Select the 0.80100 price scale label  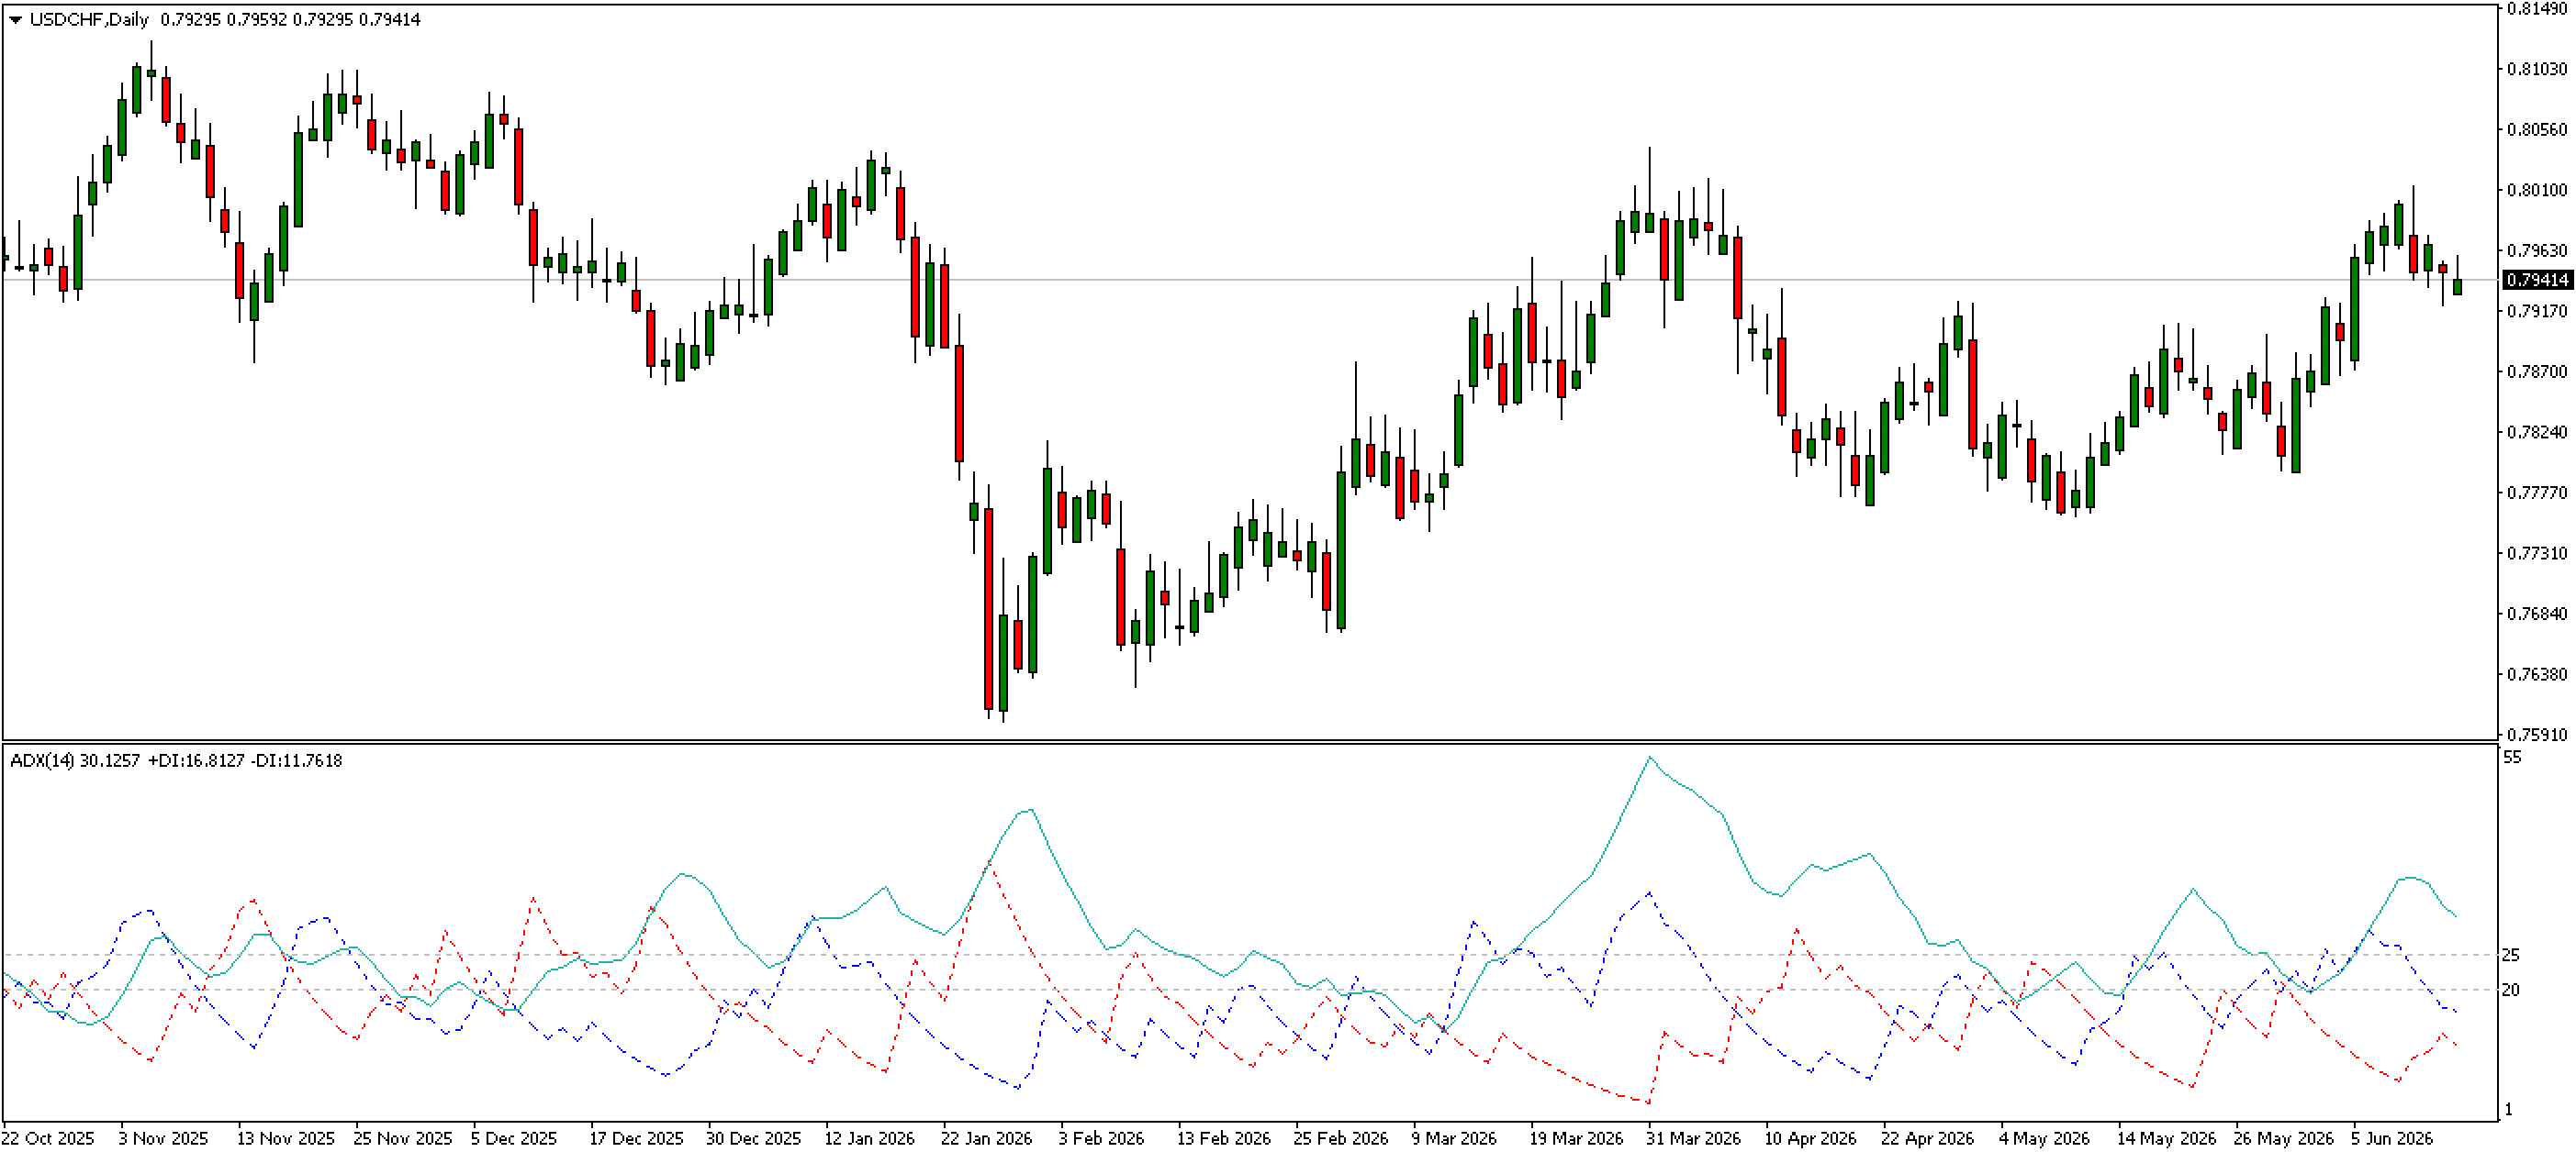click(x=2538, y=190)
